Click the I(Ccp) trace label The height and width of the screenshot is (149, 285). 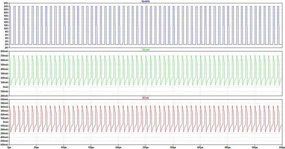click(145, 98)
